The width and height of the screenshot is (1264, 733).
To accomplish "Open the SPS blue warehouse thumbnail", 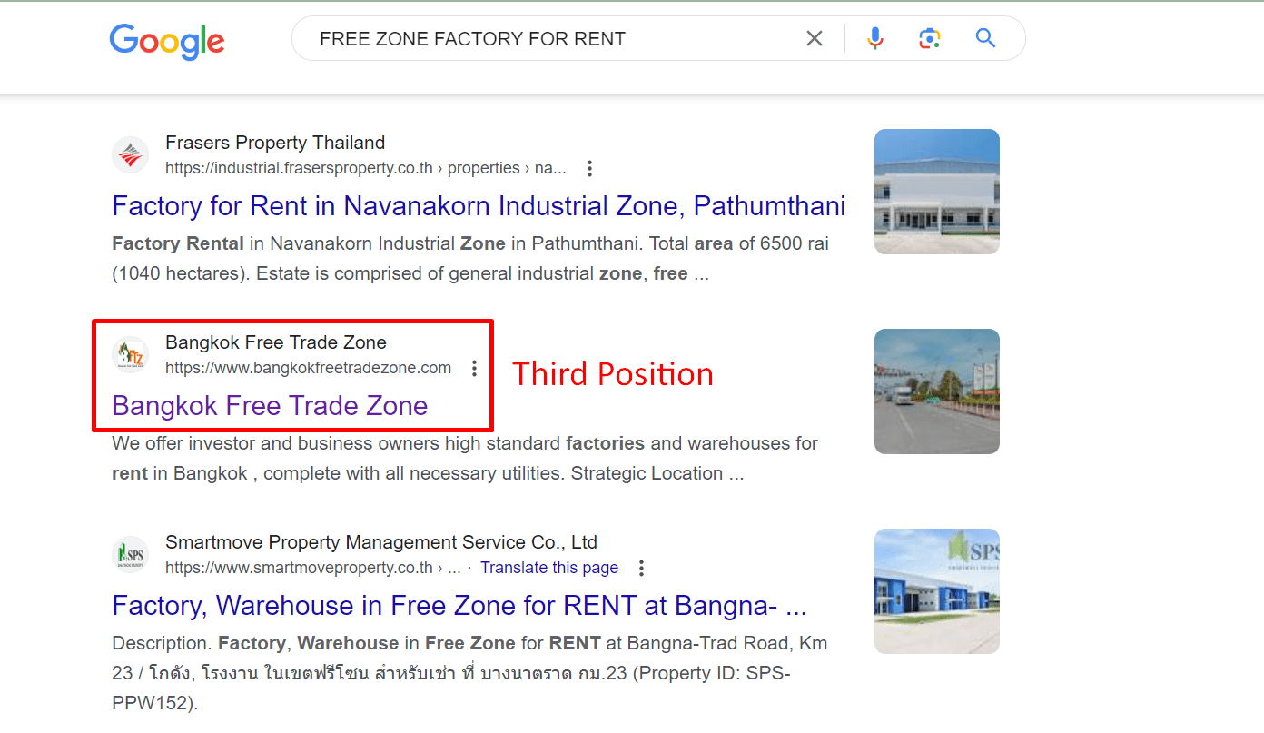I will pos(936,591).
